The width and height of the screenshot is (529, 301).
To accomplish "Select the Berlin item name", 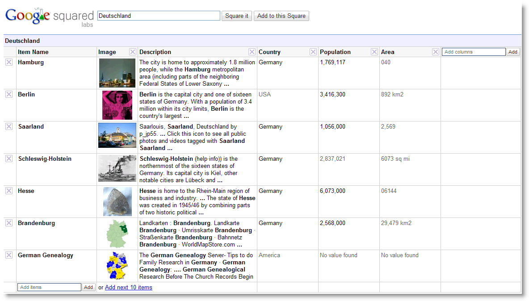I will click(26, 94).
